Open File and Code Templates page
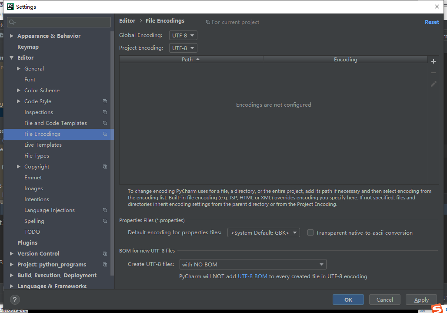Viewport: 447px width, 313px height. [56, 123]
